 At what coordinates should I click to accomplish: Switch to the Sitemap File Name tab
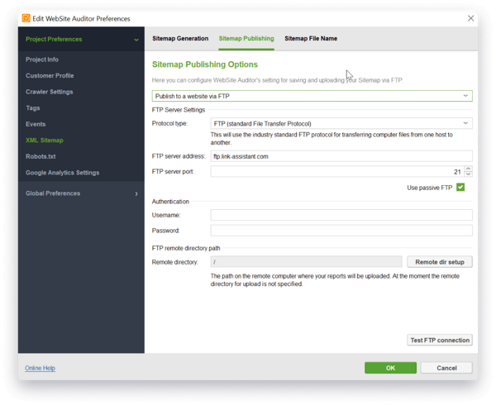tap(311, 39)
